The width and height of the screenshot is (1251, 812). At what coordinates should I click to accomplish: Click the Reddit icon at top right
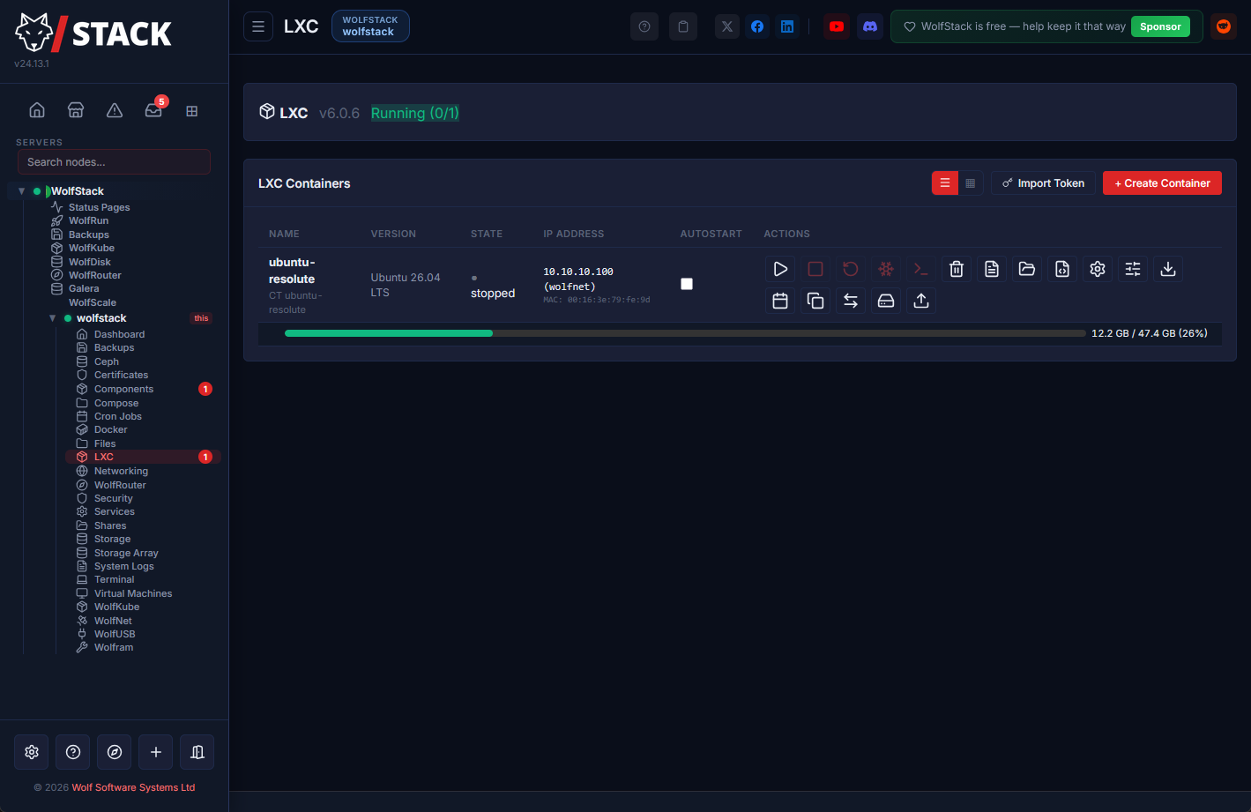[x=1224, y=26]
